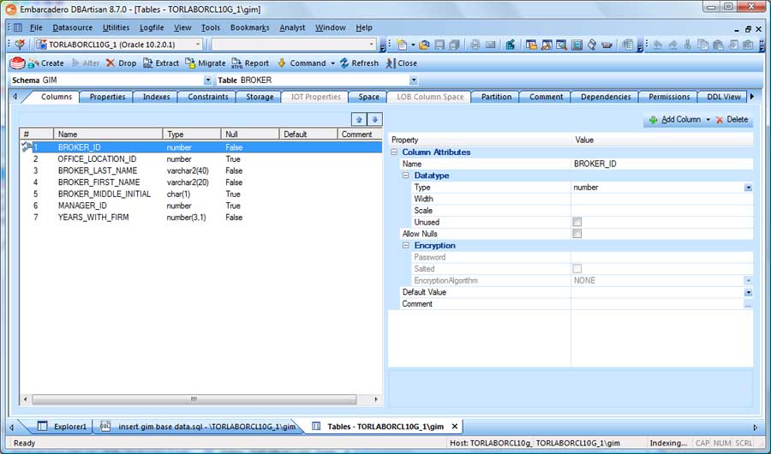Open the Schema GIM dropdown
Viewport: 771px width, 454px height.
[208, 81]
